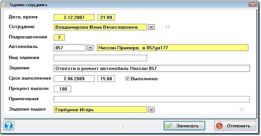Focus the empty Примечания field
Viewport: 261px width, 136px height.
click(x=152, y=99)
